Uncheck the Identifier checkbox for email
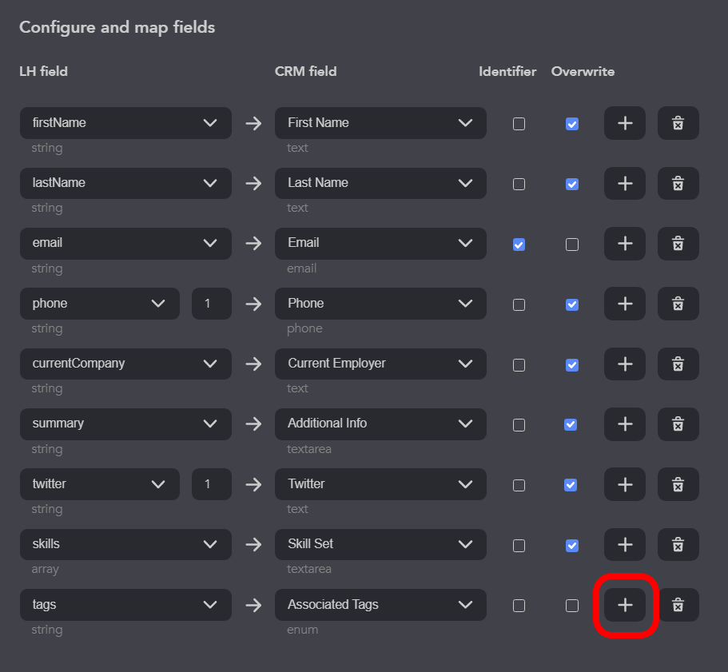The image size is (728, 672). click(x=519, y=245)
